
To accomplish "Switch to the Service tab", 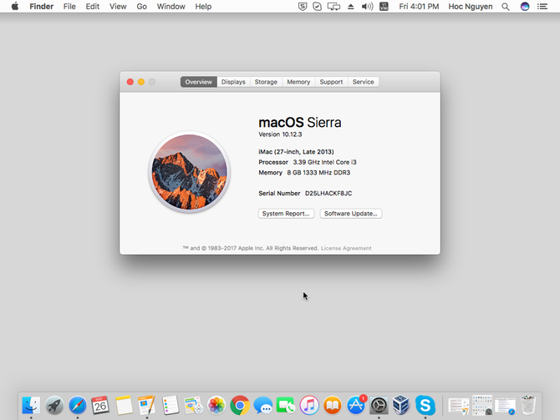I will pyautogui.click(x=364, y=82).
